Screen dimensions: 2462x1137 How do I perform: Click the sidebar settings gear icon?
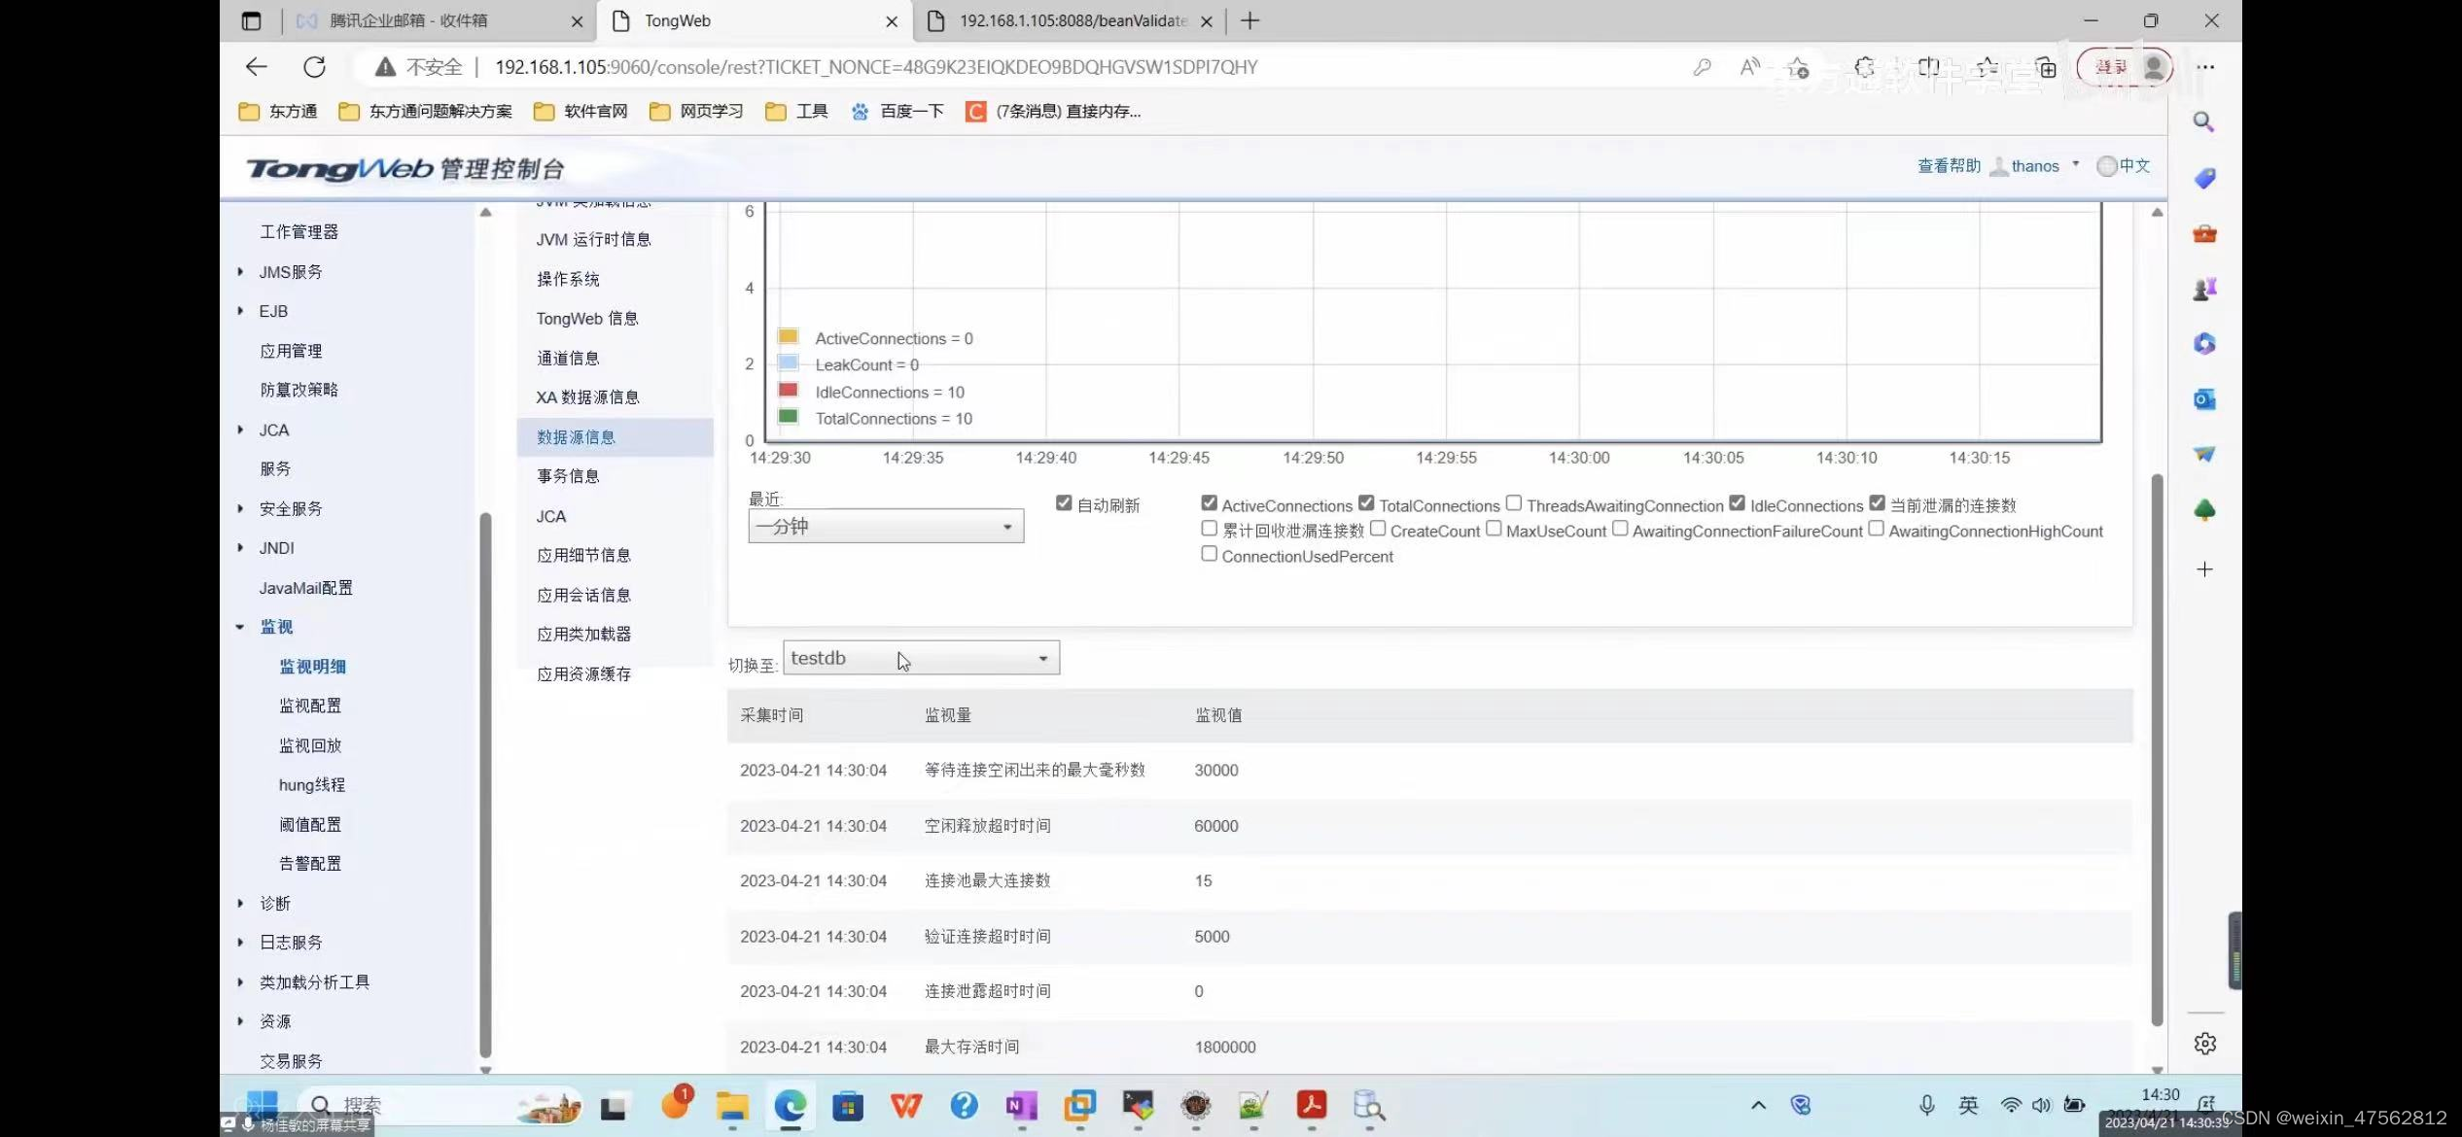point(2204,1043)
